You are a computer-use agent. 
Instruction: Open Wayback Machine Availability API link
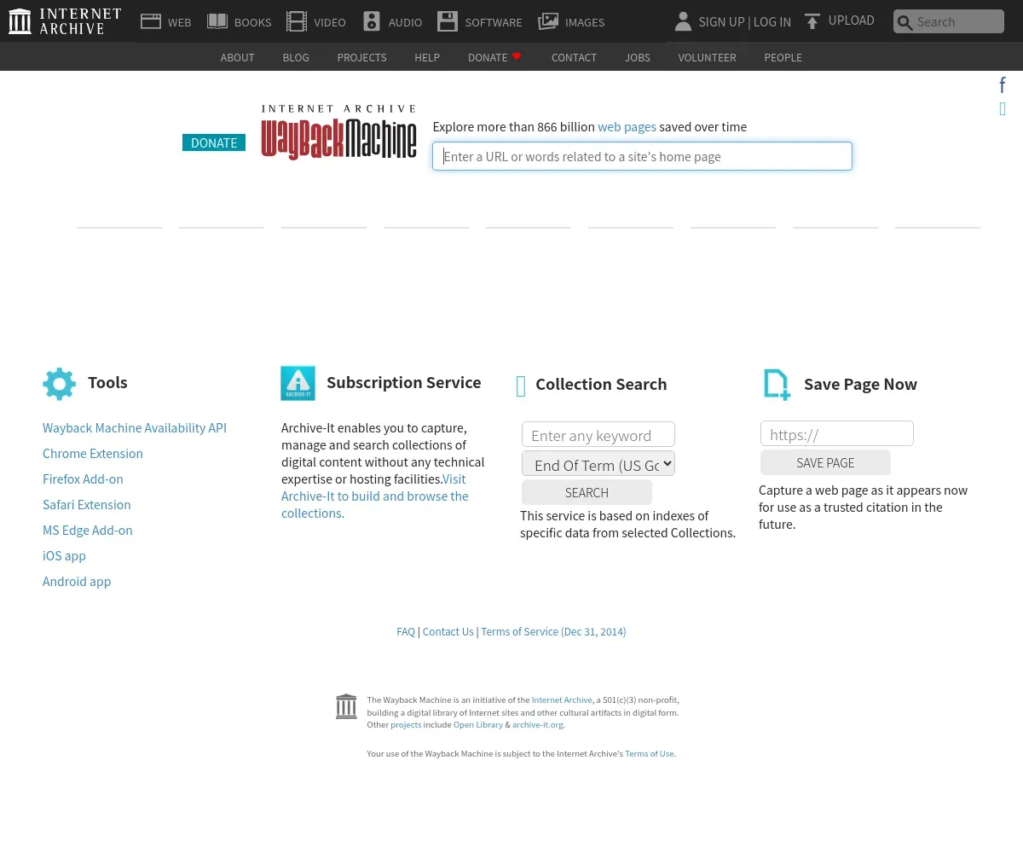pos(135,427)
